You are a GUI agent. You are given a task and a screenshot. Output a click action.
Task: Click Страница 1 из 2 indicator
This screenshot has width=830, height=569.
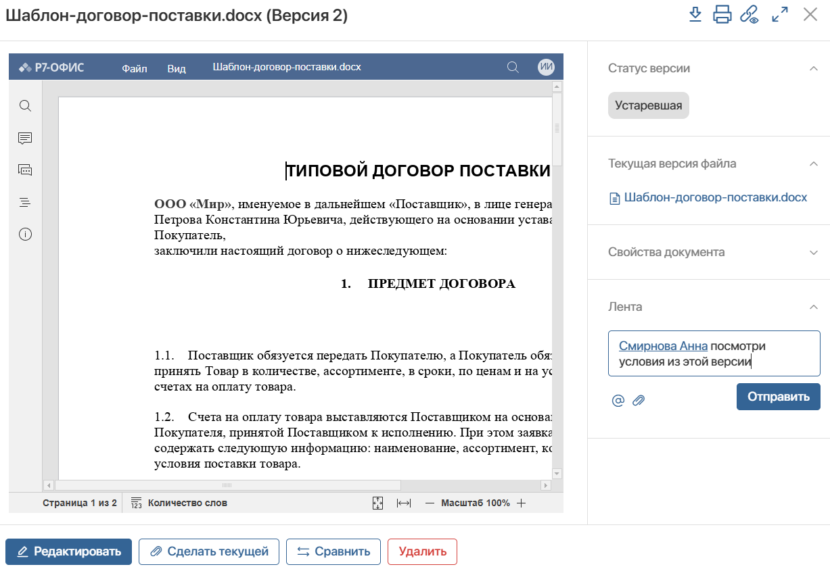80,503
